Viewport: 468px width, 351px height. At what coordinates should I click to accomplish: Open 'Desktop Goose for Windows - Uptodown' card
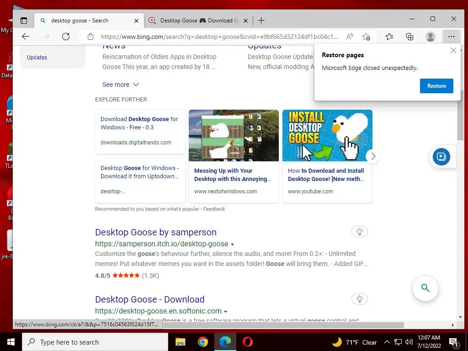(140, 181)
